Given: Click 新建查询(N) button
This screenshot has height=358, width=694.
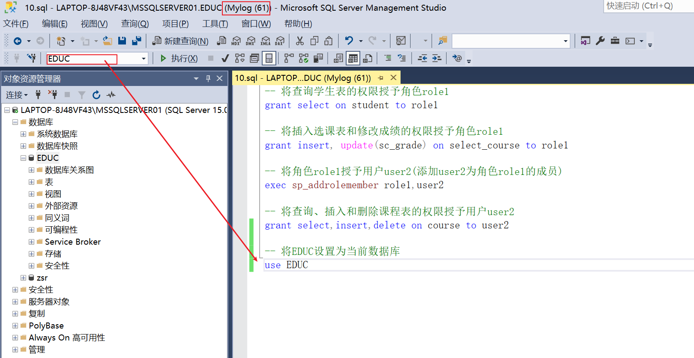Looking at the screenshot, I should coord(181,41).
